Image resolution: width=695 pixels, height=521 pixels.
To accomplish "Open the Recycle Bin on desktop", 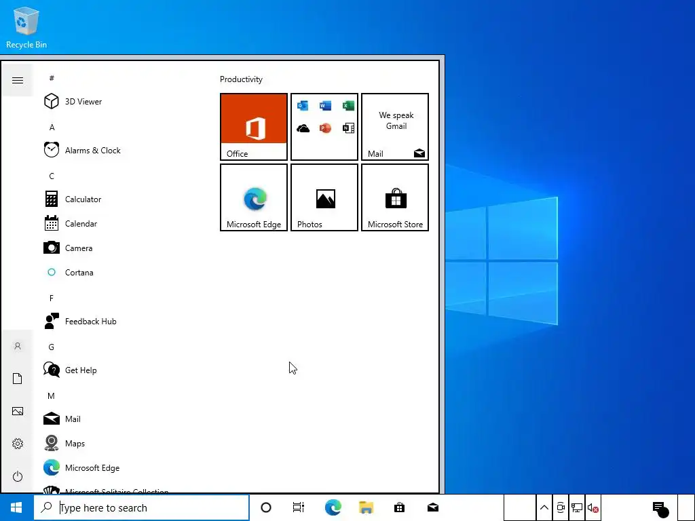I will click(x=26, y=27).
